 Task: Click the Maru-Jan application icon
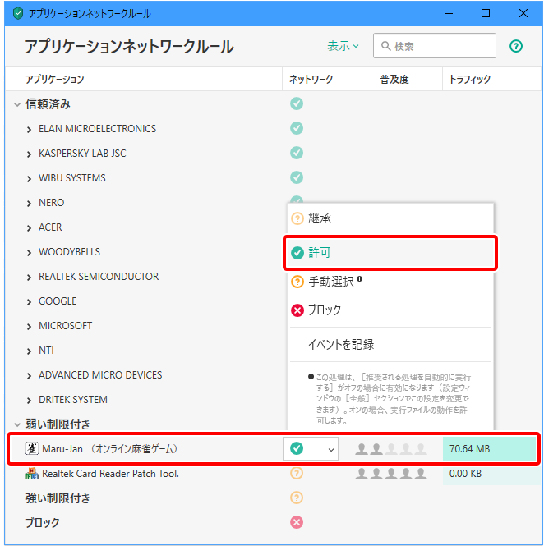point(32,449)
